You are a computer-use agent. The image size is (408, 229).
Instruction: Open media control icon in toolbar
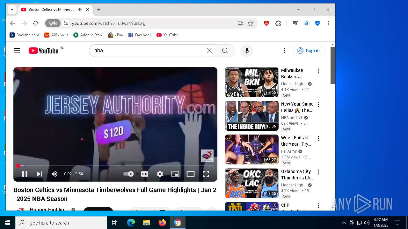(x=295, y=23)
